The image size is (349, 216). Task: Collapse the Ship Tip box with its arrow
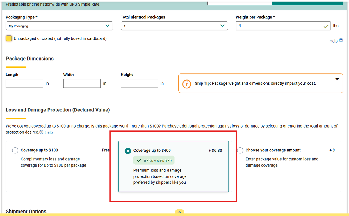337,79
